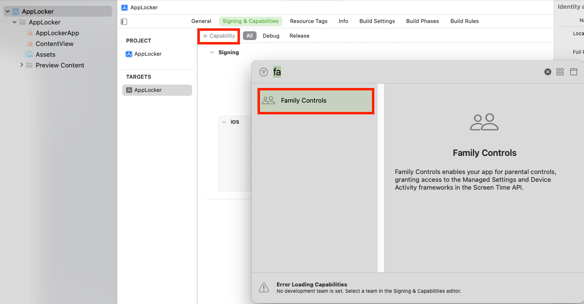Click the Family Controls people icon in list
Viewport: 584px width, 304px height.
[268, 100]
